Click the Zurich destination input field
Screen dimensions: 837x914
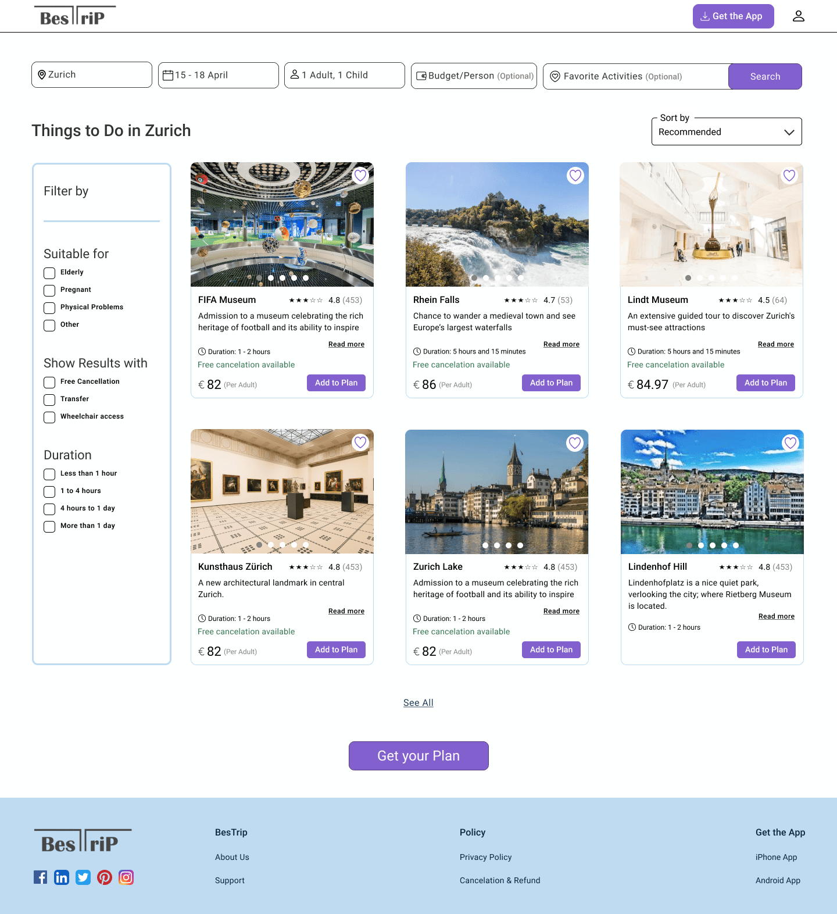[x=92, y=75]
